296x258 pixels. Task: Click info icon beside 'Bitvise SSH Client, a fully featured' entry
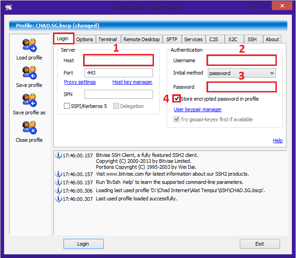click(x=58, y=156)
